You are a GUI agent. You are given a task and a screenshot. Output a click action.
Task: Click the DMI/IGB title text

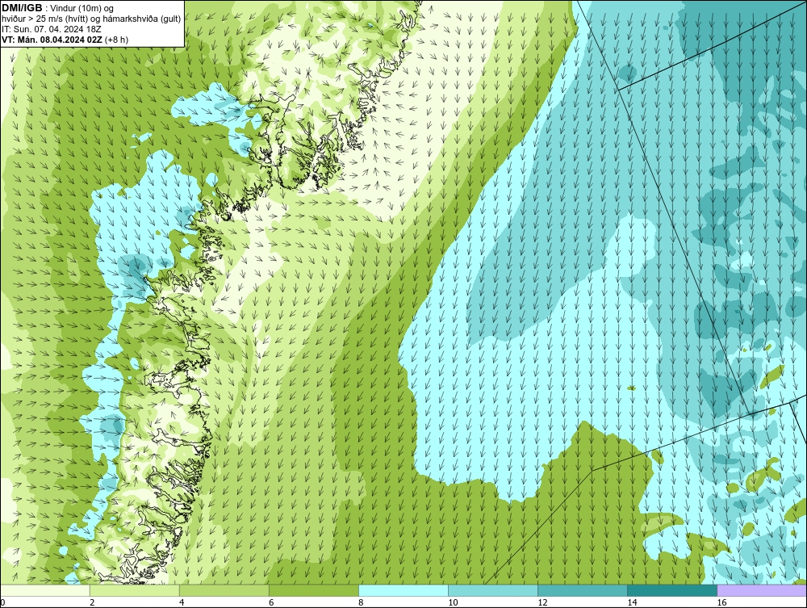[x=22, y=8]
